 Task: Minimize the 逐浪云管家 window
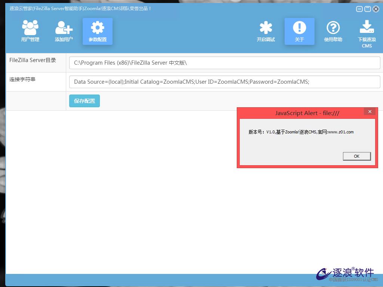coord(359,9)
